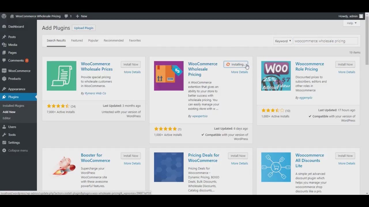Click the Dashboard sidebar icon
The width and height of the screenshot is (369, 207).
pyautogui.click(x=4, y=26)
